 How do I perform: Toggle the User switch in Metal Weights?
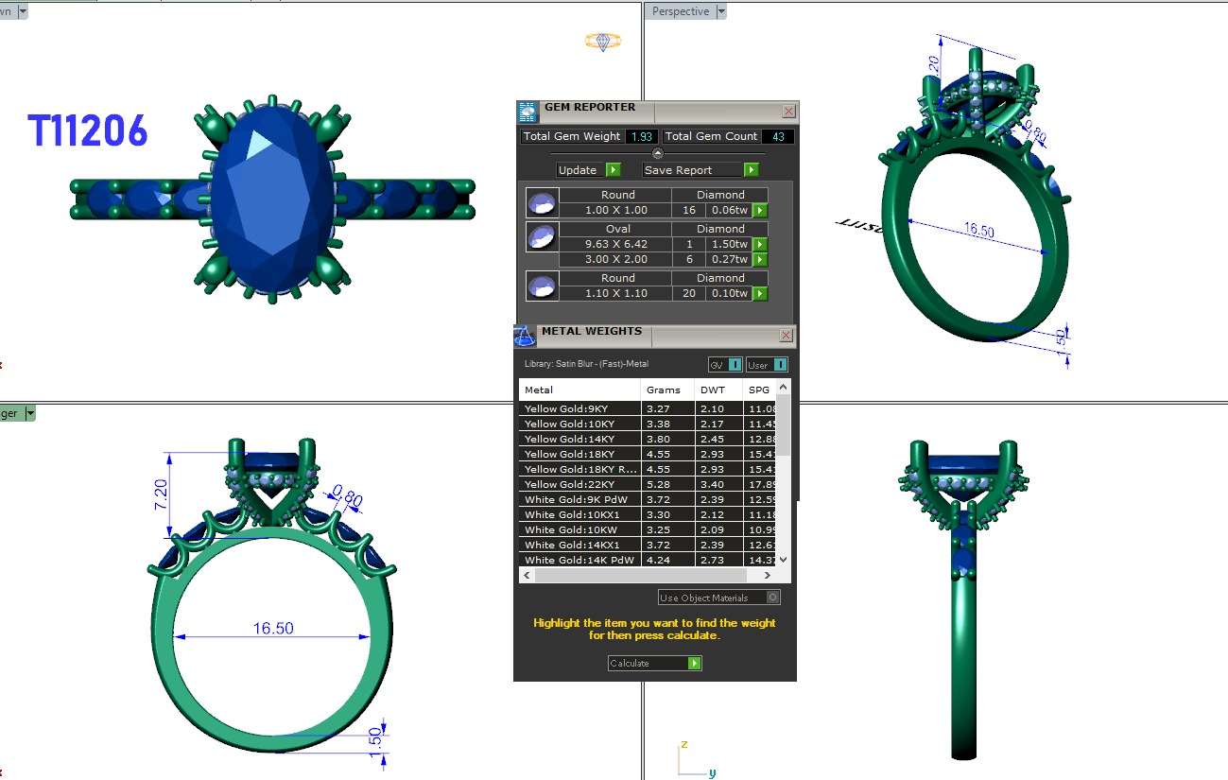[x=768, y=365]
